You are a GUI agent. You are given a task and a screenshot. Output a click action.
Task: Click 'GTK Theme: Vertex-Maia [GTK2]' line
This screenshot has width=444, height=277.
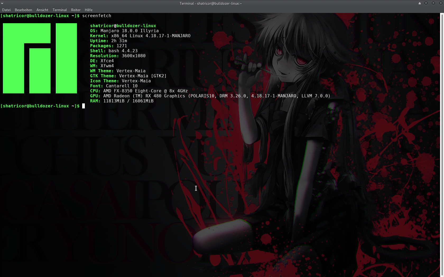[128, 76]
